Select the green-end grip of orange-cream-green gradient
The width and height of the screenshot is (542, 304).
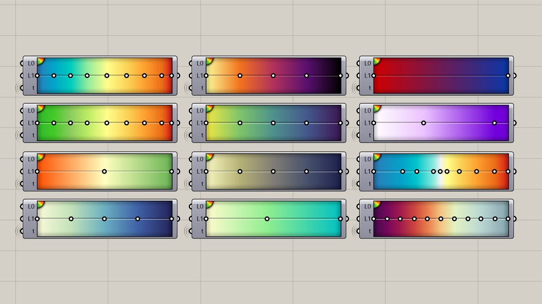(x=172, y=171)
